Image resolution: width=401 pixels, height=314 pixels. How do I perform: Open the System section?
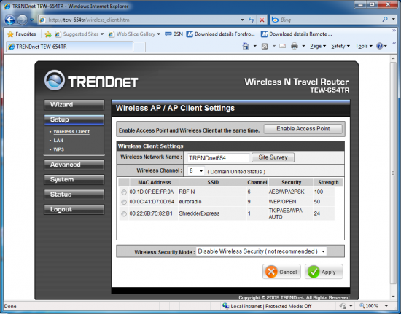coord(74,180)
